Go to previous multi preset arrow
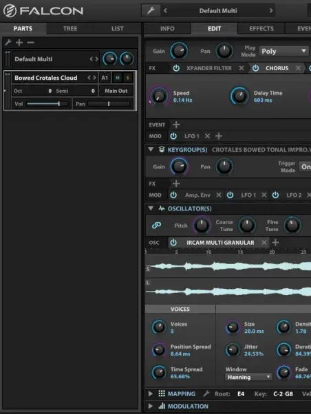 [166, 11]
